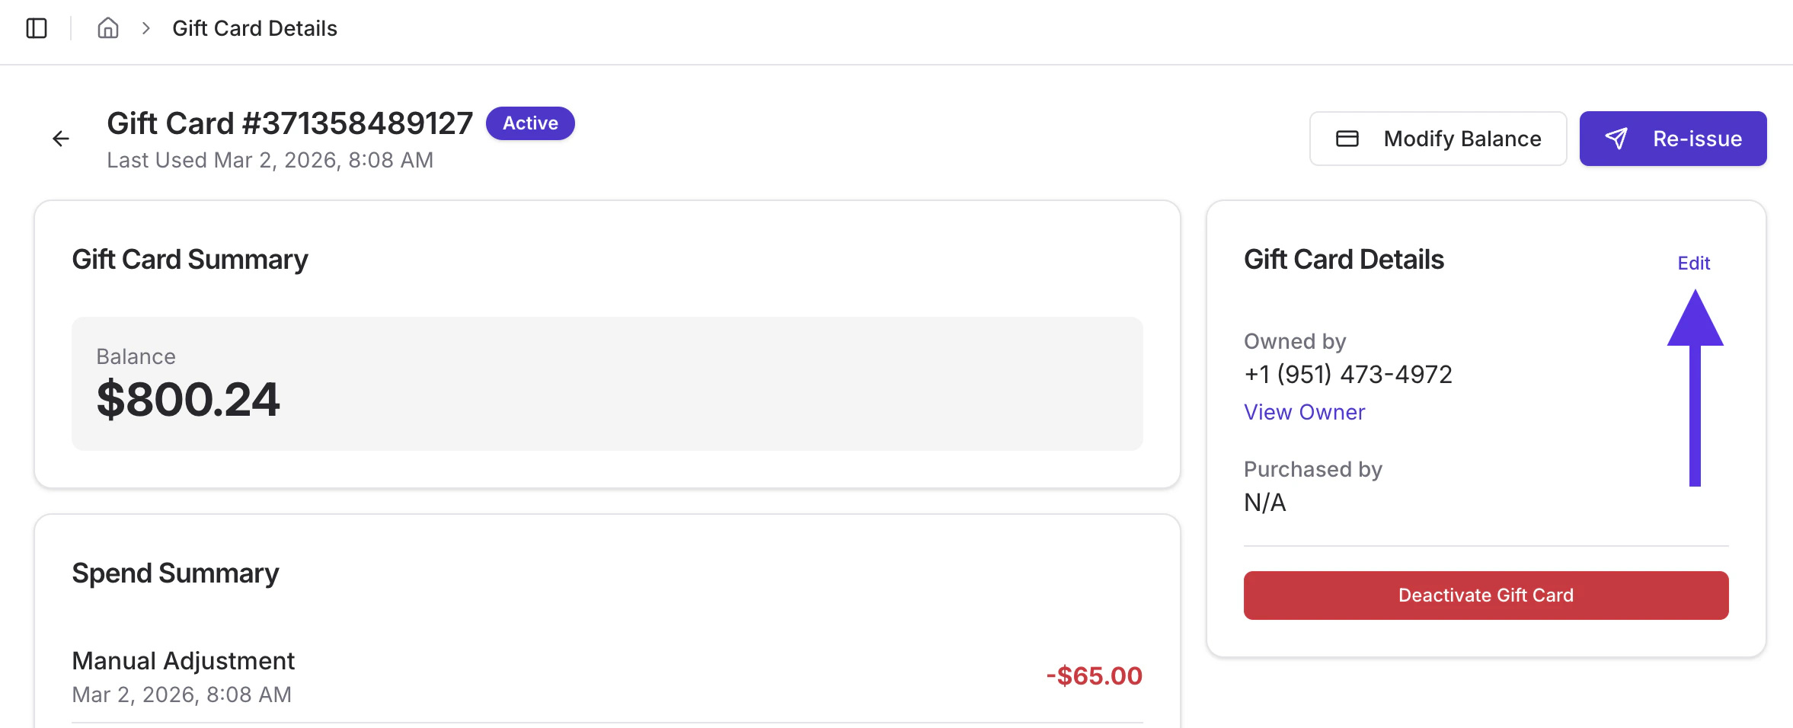
Task: Click the breadcrumb chevron separator
Action: click(x=145, y=28)
